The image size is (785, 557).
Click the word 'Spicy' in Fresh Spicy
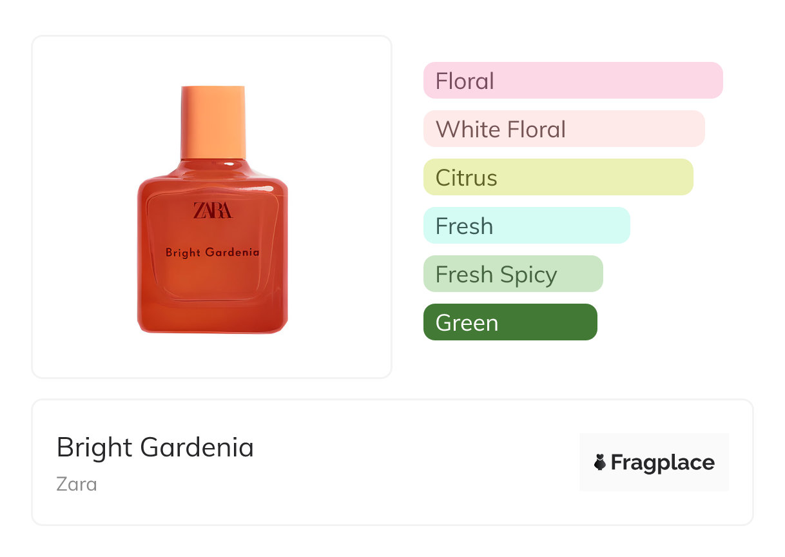pos(528,275)
